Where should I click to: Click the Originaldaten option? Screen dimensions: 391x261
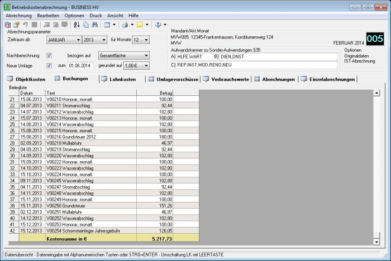pos(356,56)
